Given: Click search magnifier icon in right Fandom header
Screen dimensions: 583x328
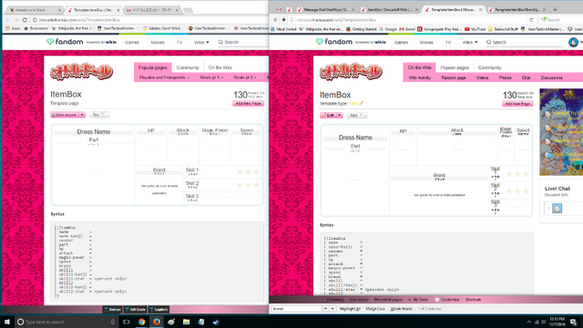Looking at the screenshot, I should [x=489, y=42].
